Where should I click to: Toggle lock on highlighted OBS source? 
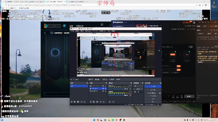point(105,88)
